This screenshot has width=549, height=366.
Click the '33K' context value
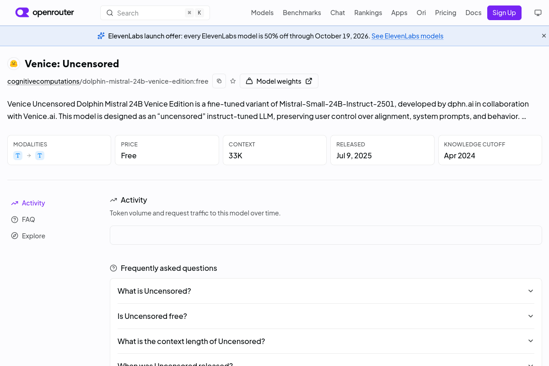tap(236, 156)
